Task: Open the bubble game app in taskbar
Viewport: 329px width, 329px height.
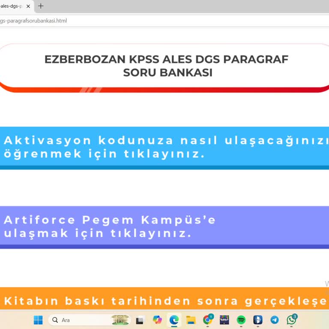Action: (224, 320)
